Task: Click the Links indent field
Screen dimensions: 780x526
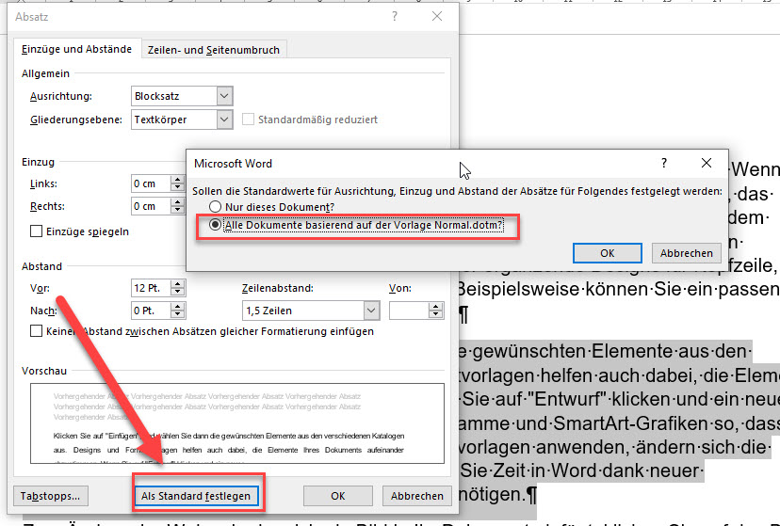Action: [x=152, y=183]
